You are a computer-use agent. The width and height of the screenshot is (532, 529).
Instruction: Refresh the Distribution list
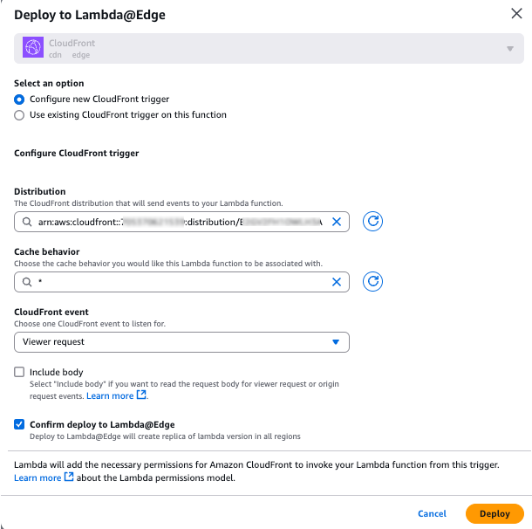click(373, 222)
